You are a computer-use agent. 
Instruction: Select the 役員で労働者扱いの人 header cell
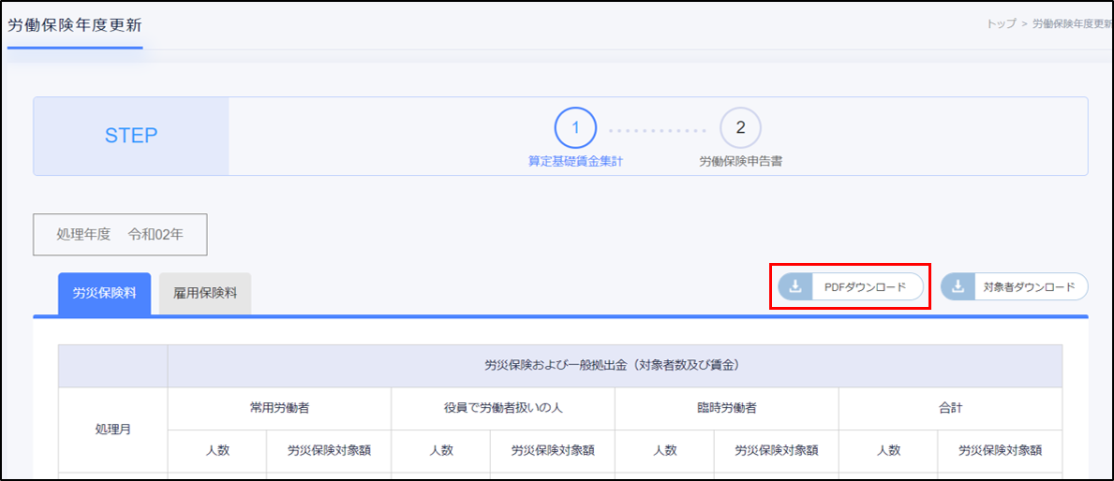[503, 408]
